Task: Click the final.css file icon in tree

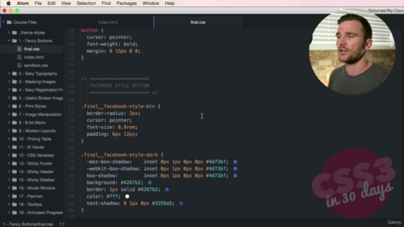Action: click(20, 49)
